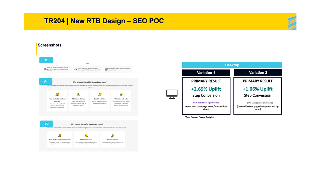
Task: Click V1 Most trusted breakdown provider icon
Action: click(57, 95)
